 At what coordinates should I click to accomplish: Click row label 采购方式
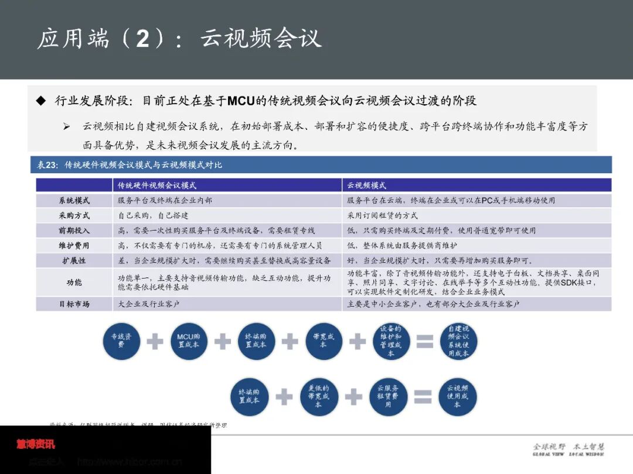pos(74,215)
